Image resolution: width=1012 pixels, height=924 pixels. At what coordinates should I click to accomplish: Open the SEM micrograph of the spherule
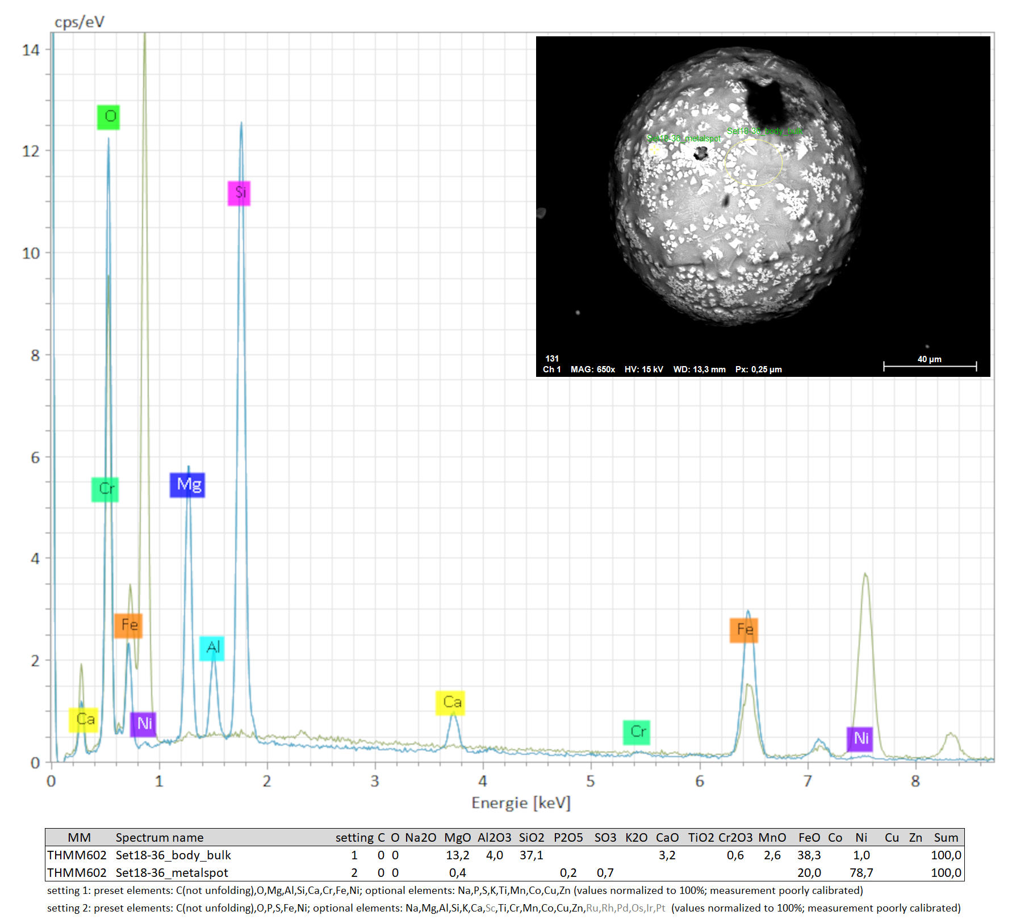point(763,206)
